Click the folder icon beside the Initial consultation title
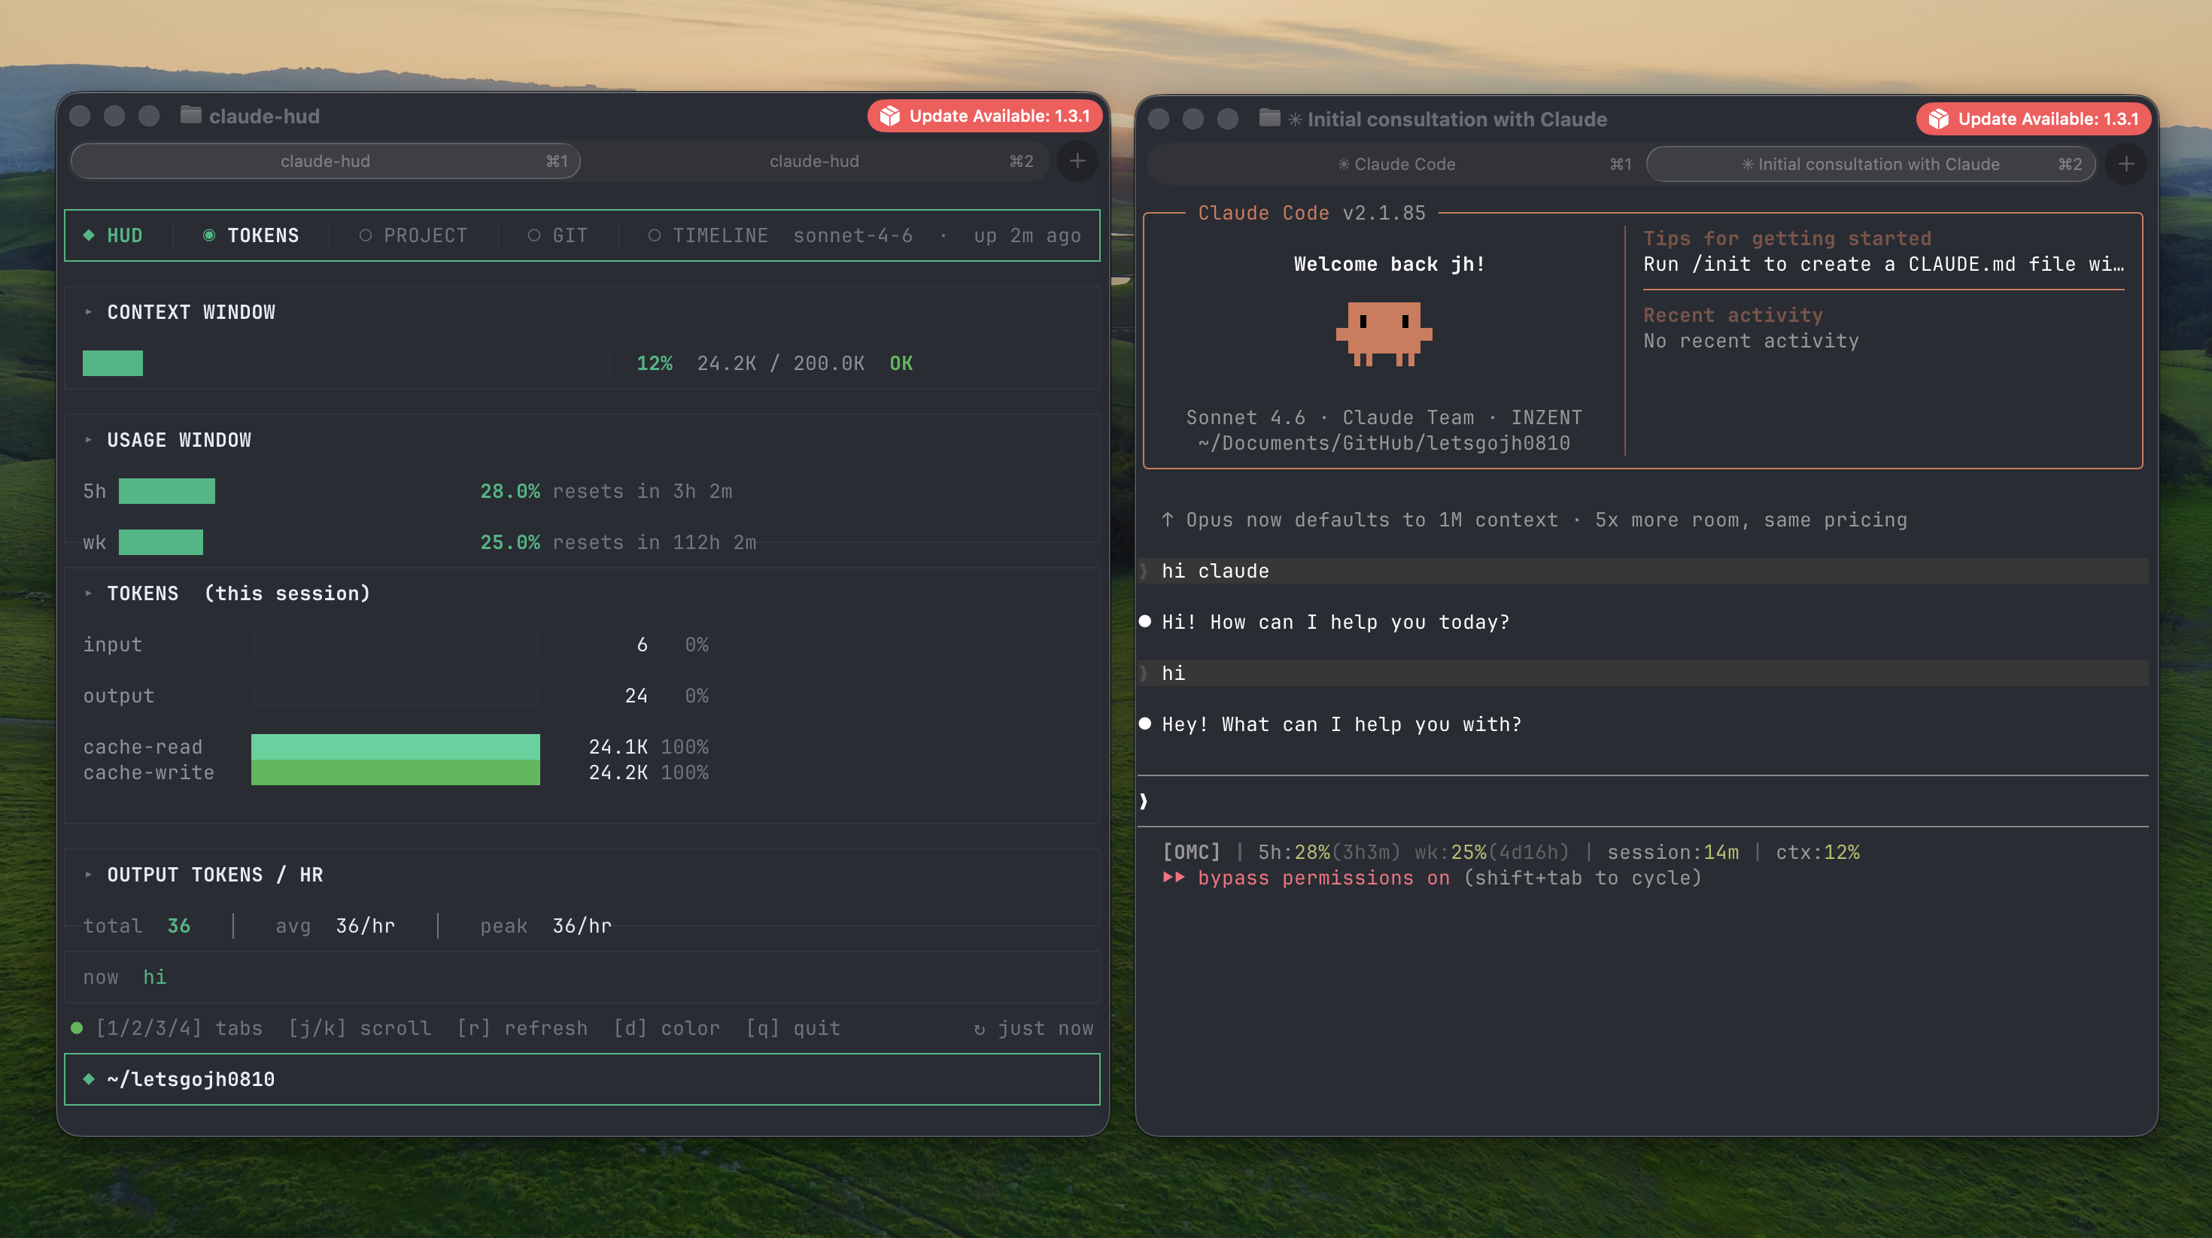Viewport: 2212px width, 1238px height. tap(1269, 117)
